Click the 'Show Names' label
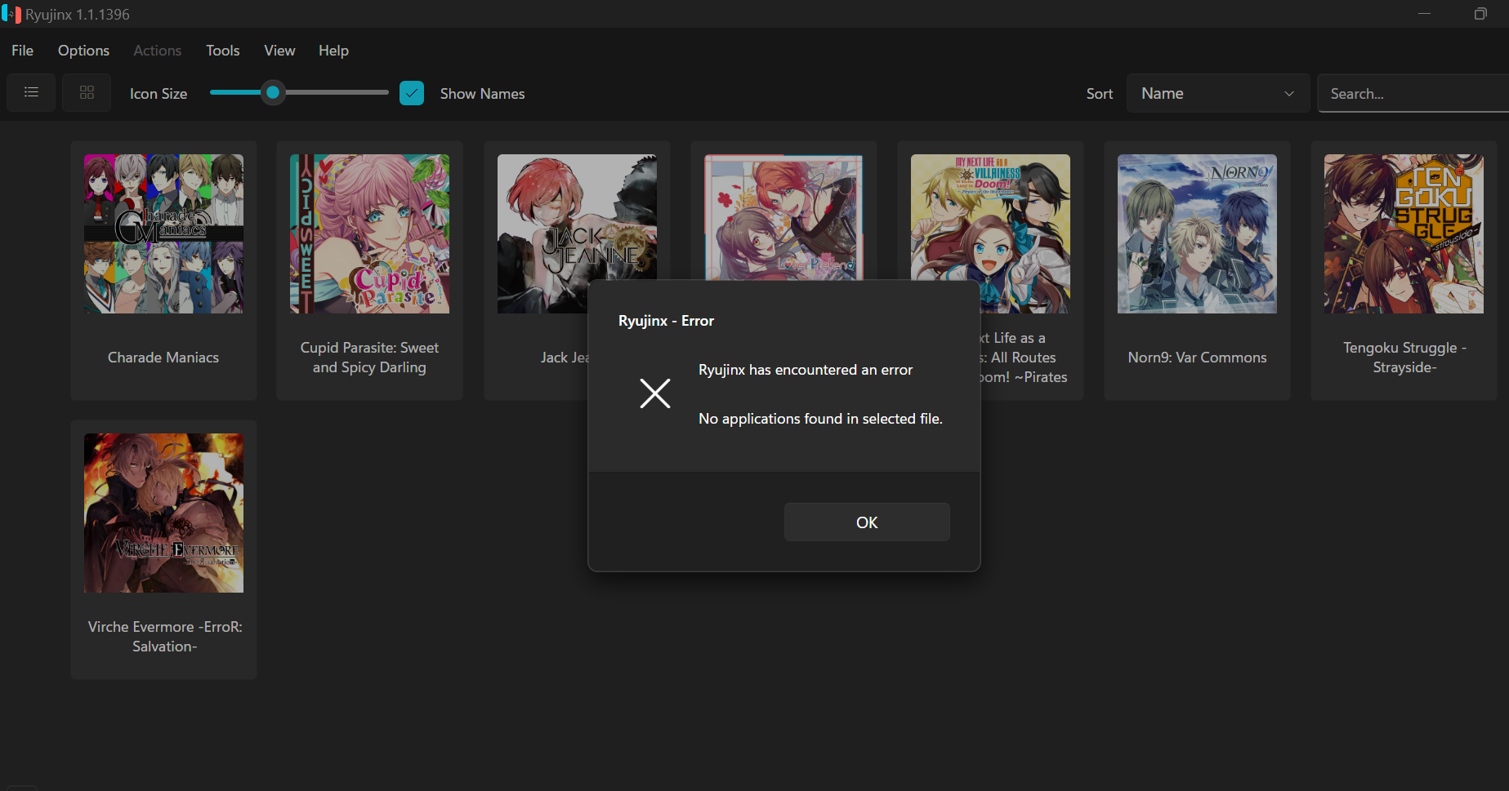 482,94
